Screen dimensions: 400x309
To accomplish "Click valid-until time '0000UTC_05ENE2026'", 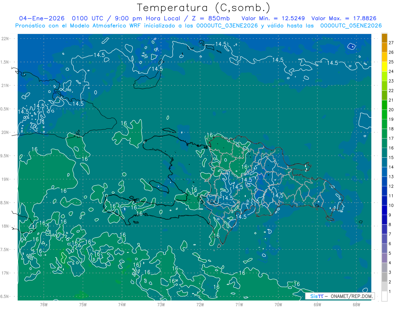I will 351,26.
